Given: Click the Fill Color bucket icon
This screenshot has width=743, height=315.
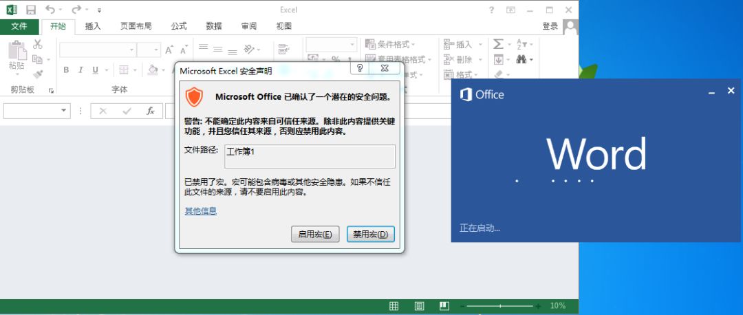Looking at the screenshot, I should [153, 70].
